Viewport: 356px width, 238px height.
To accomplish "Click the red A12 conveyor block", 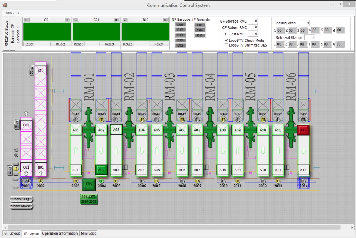I will pyautogui.click(x=304, y=130).
